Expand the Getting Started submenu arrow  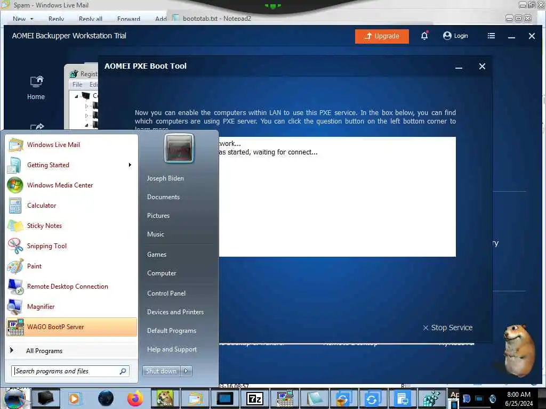[x=130, y=165]
